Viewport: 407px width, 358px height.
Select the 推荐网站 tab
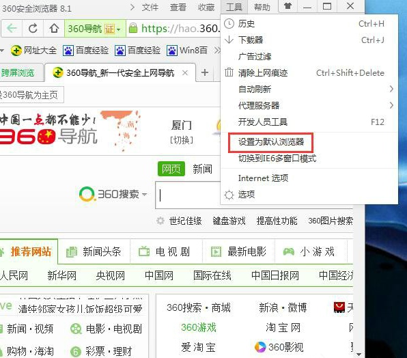(29, 251)
